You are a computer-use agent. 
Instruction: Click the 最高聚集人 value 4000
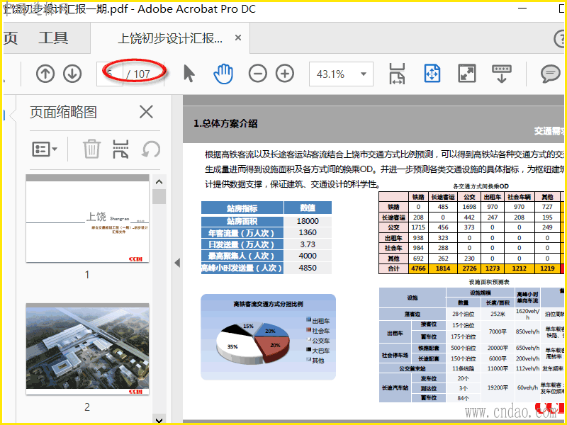308,256
